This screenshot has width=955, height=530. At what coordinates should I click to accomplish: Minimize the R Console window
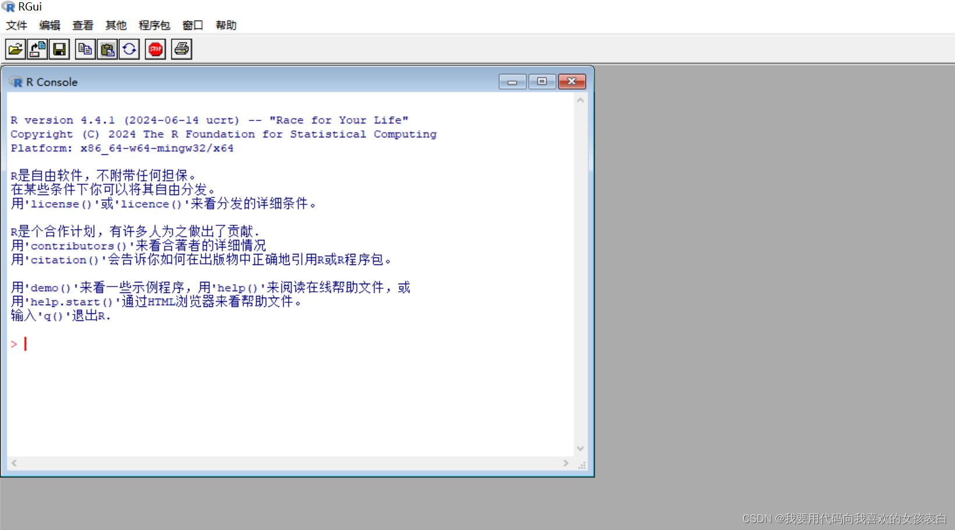click(512, 82)
